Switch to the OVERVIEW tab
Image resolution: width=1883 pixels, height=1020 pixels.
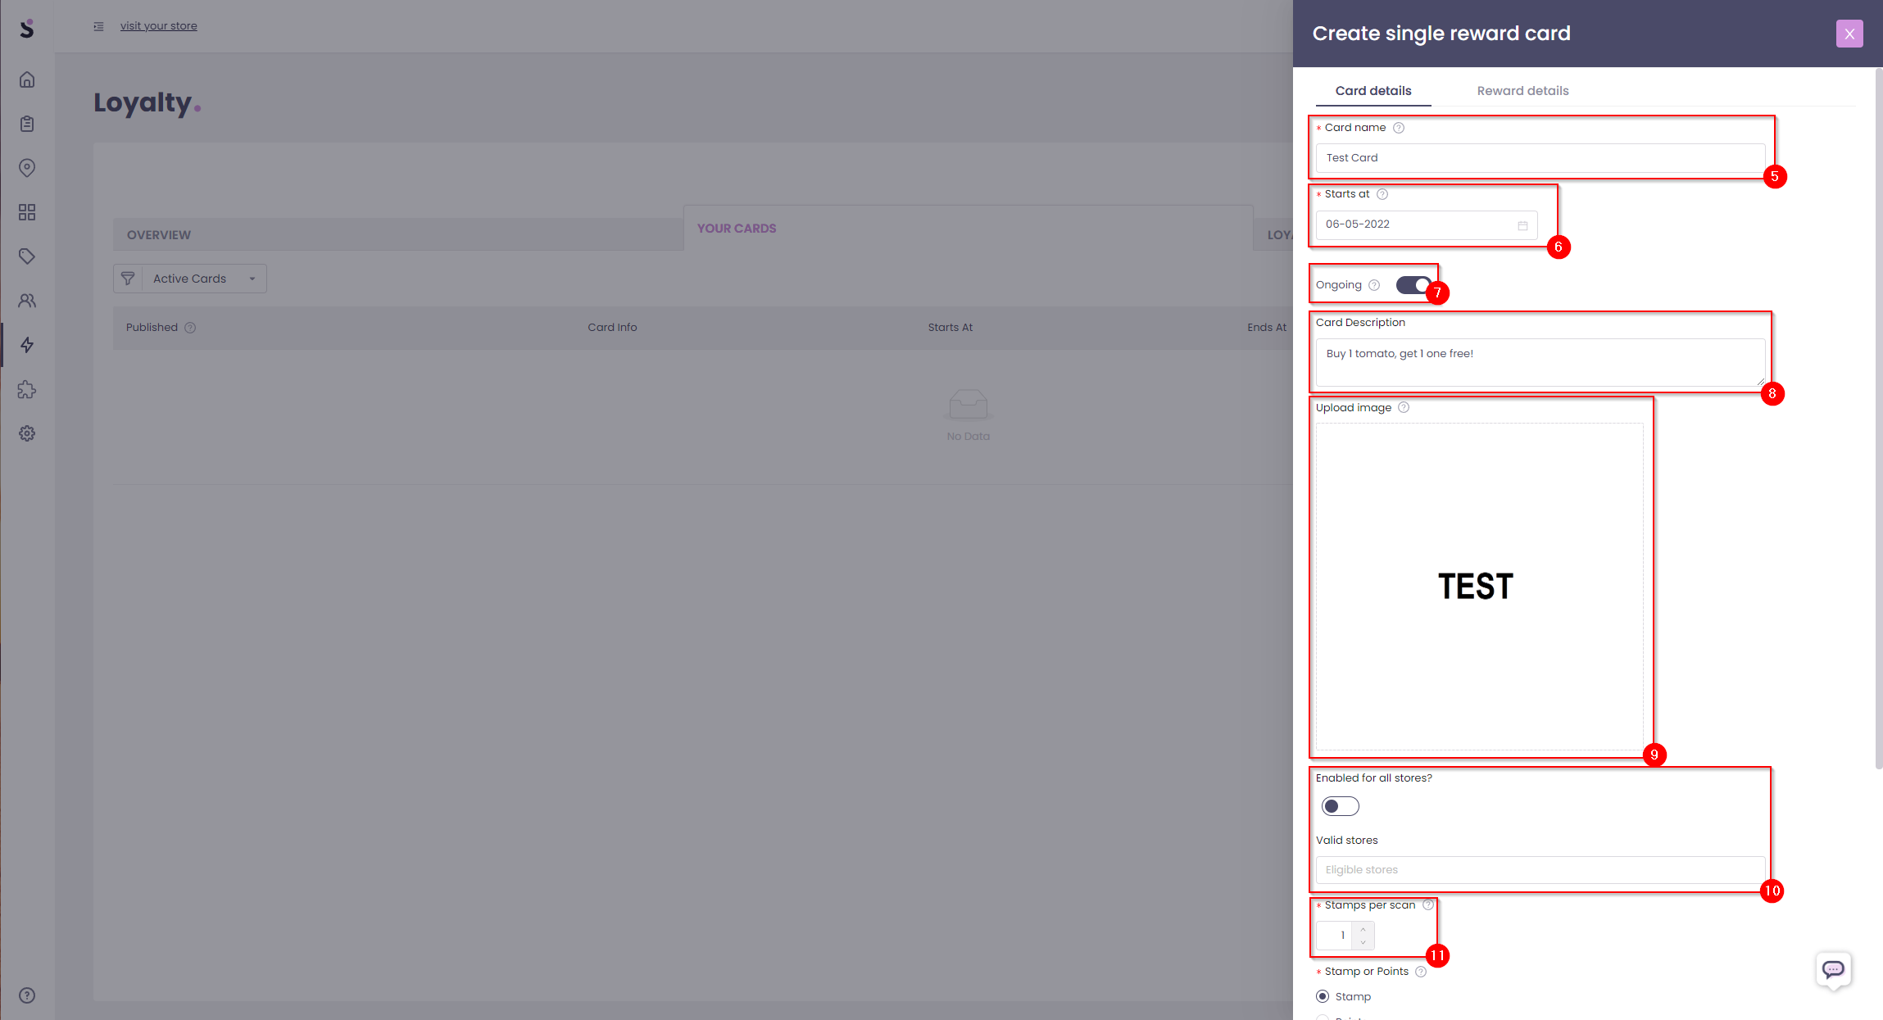(x=398, y=235)
